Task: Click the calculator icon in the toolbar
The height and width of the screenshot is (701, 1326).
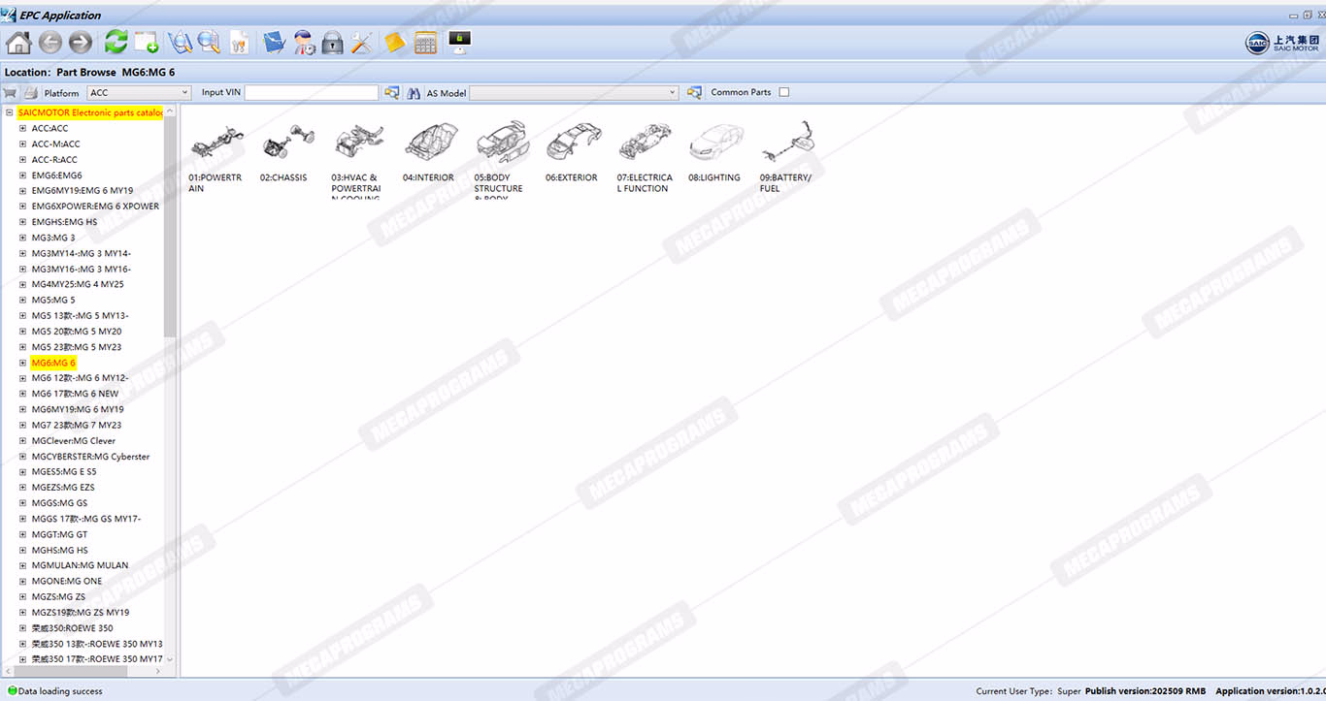Action: click(x=425, y=42)
